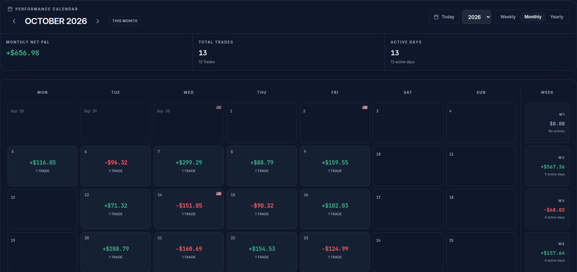
Task: Click the MON column header
Action: 42,92
